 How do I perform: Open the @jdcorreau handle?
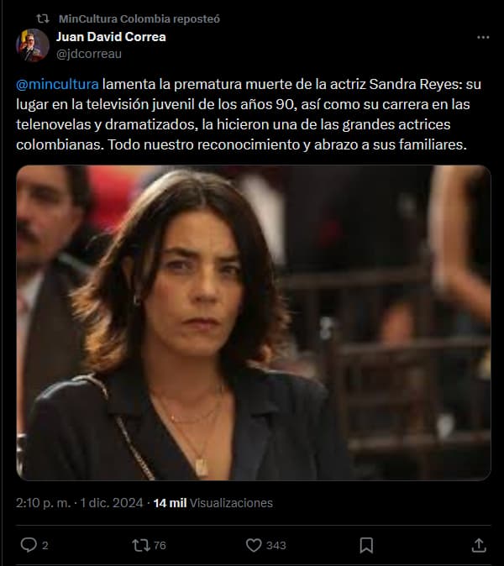click(x=89, y=54)
